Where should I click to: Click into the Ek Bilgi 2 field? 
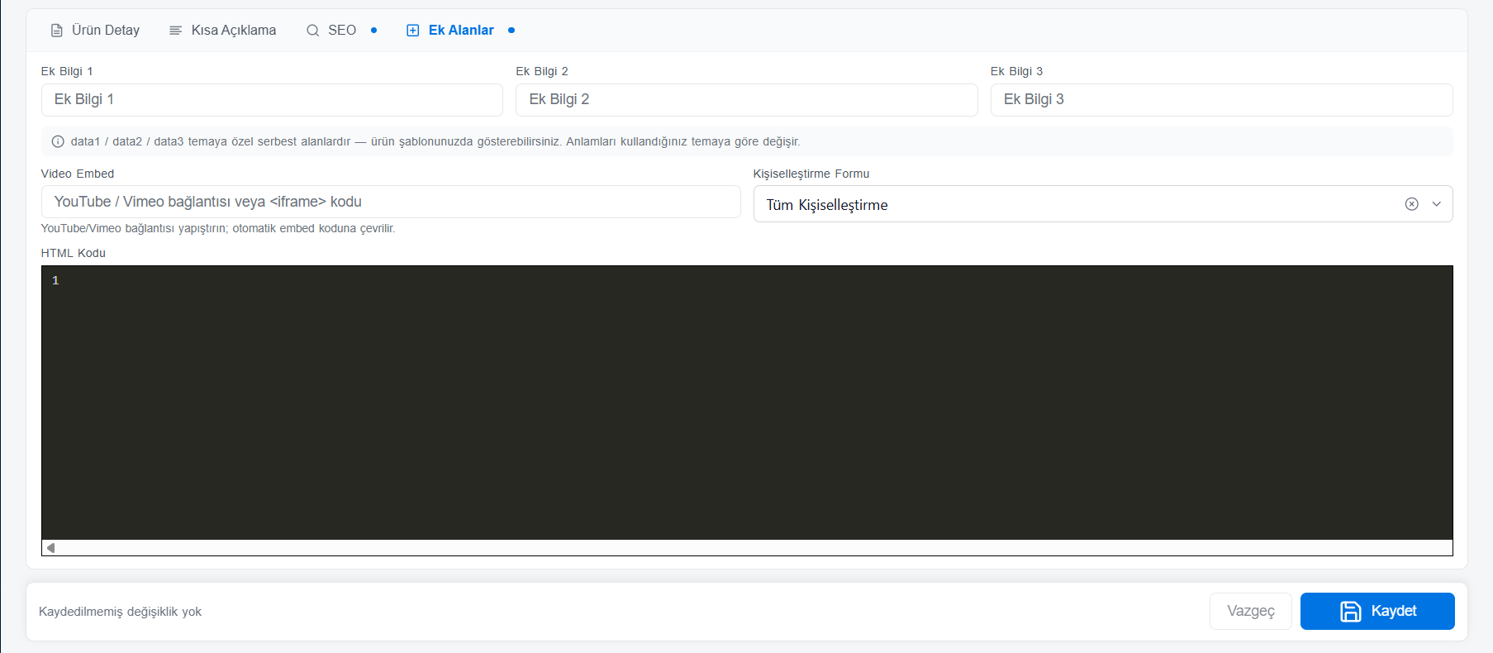pyautogui.click(x=746, y=100)
